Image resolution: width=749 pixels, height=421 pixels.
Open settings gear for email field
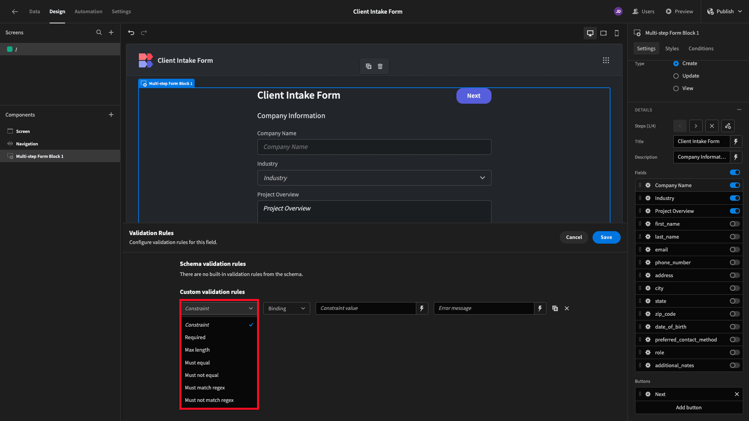[x=648, y=249]
